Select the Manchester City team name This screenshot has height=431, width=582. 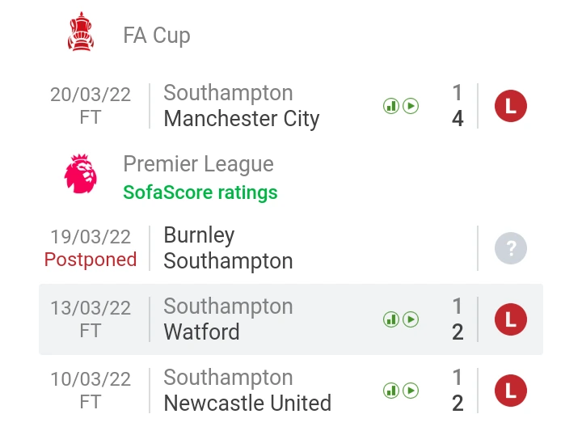pos(241,119)
